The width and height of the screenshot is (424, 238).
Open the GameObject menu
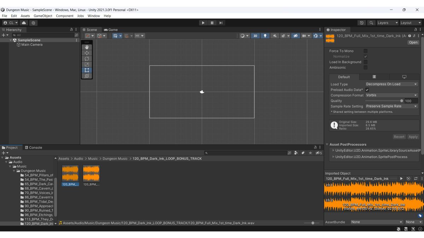(x=43, y=16)
